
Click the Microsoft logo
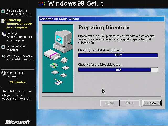coord(18,122)
